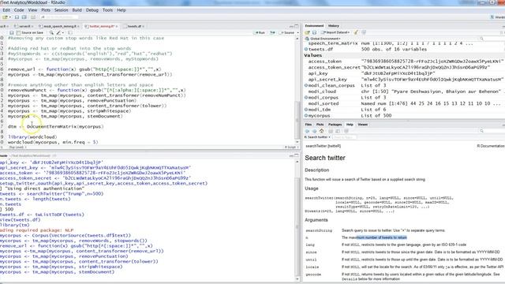Click the Save current document toolbar icon
Viewport: 505px width, 284px height.
[17, 17]
